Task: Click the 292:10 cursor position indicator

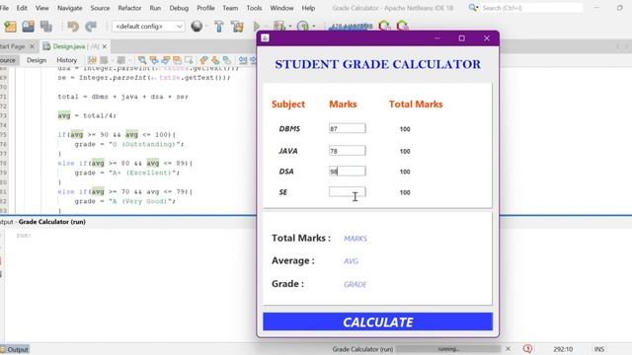Action: (x=563, y=349)
